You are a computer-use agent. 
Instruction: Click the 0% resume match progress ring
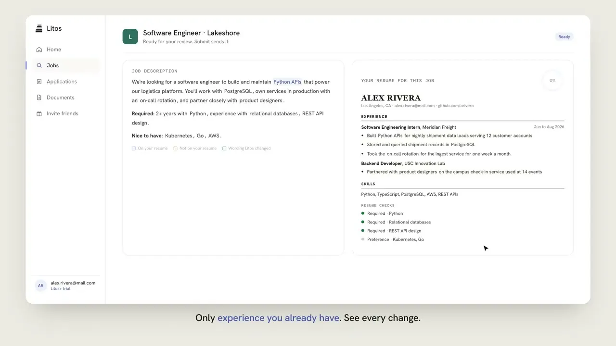552,81
